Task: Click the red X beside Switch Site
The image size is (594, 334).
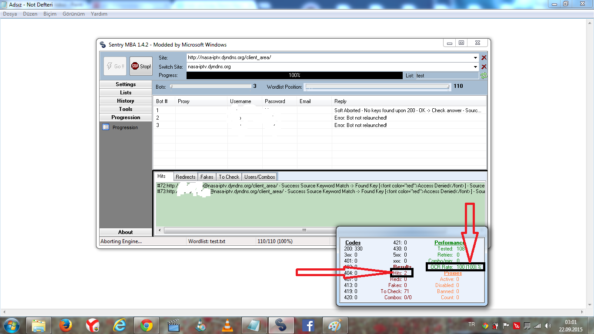Action: 484,67
